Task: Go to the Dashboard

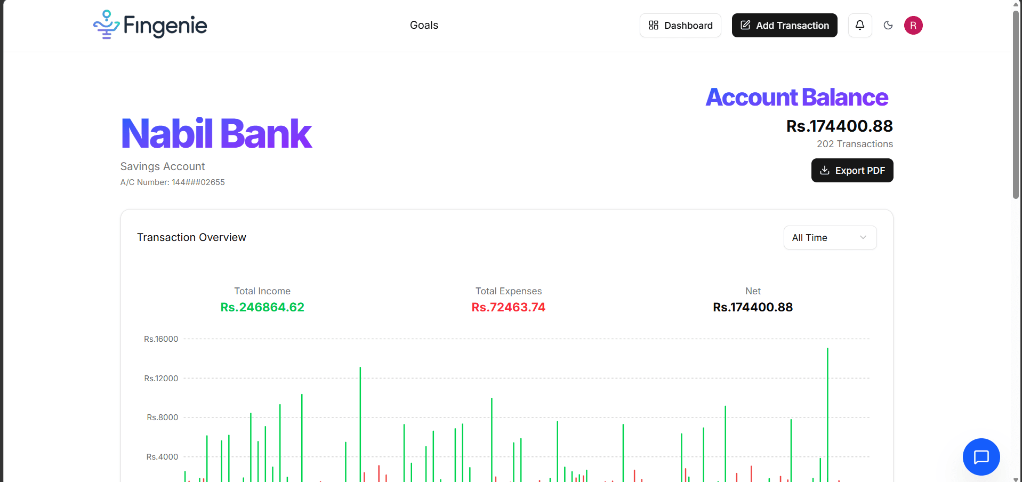Action: [x=680, y=26]
